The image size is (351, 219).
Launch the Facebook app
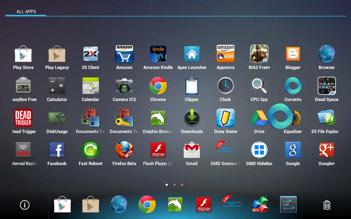click(x=57, y=150)
